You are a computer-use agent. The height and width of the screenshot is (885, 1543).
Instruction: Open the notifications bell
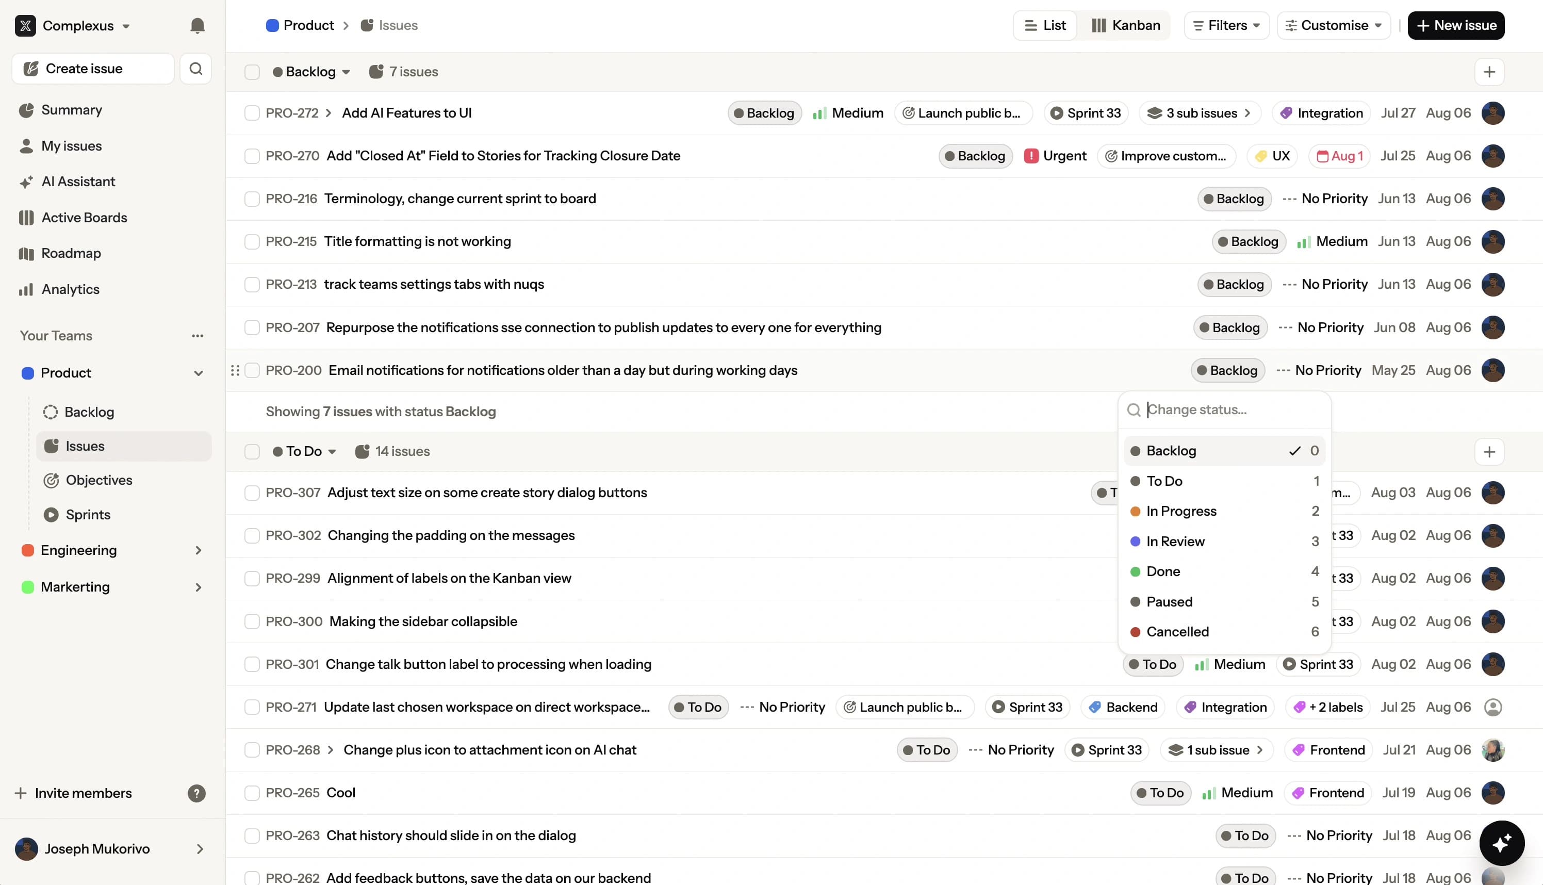tap(196, 25)
